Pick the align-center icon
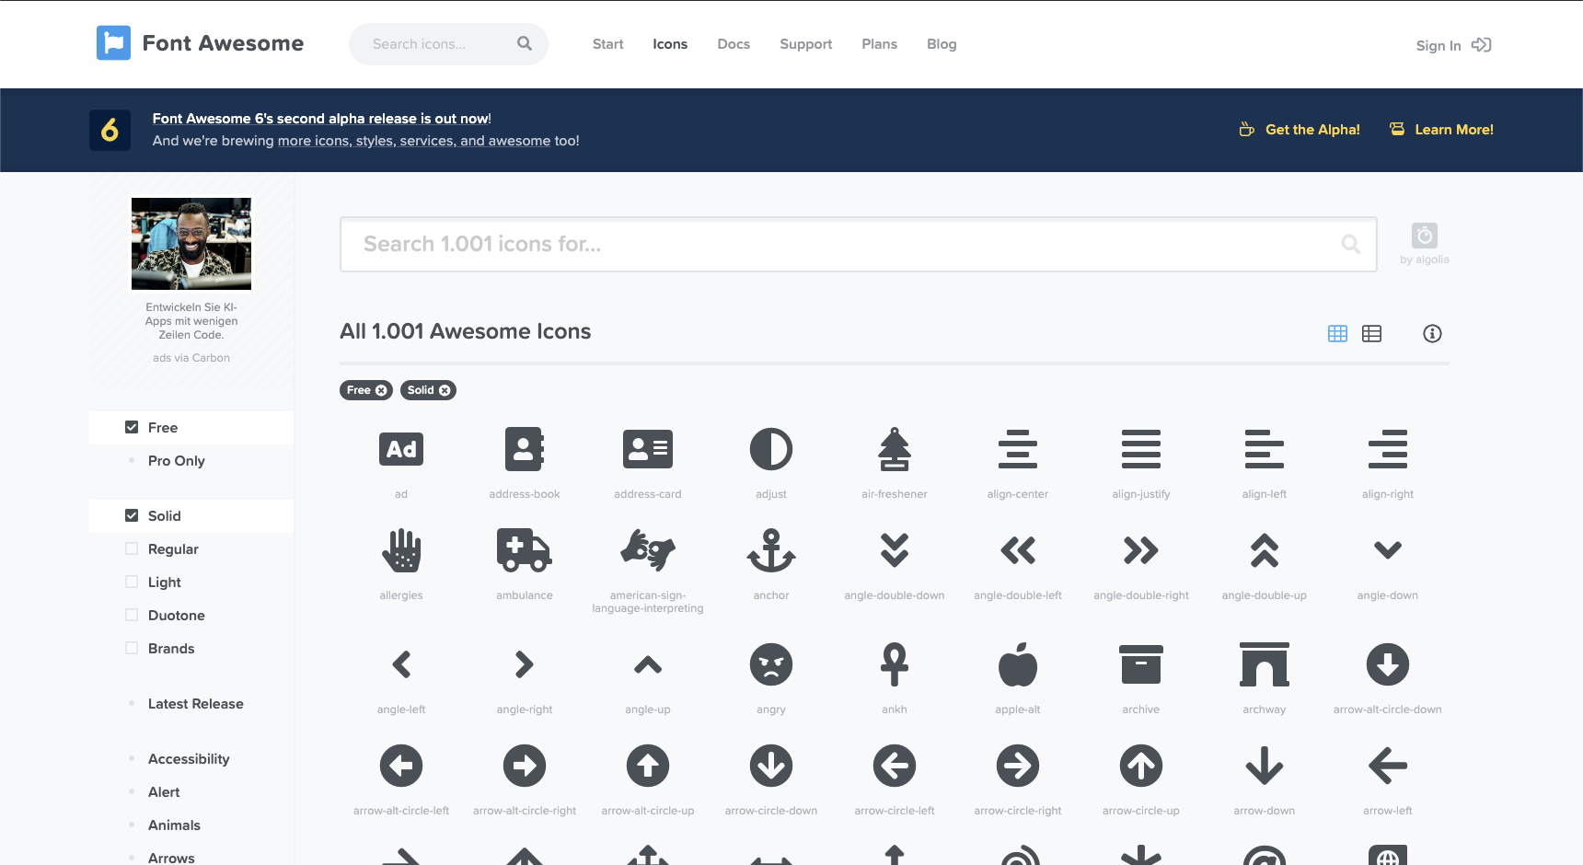This screenshot has height=865, width=1583. (1018, 449)
